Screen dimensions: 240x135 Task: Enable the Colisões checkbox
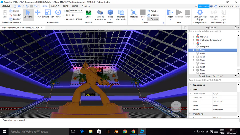click(x=64, y=15)
